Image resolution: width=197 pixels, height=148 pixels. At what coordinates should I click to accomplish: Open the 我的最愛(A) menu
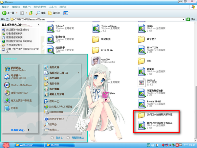tap(40, 7)
